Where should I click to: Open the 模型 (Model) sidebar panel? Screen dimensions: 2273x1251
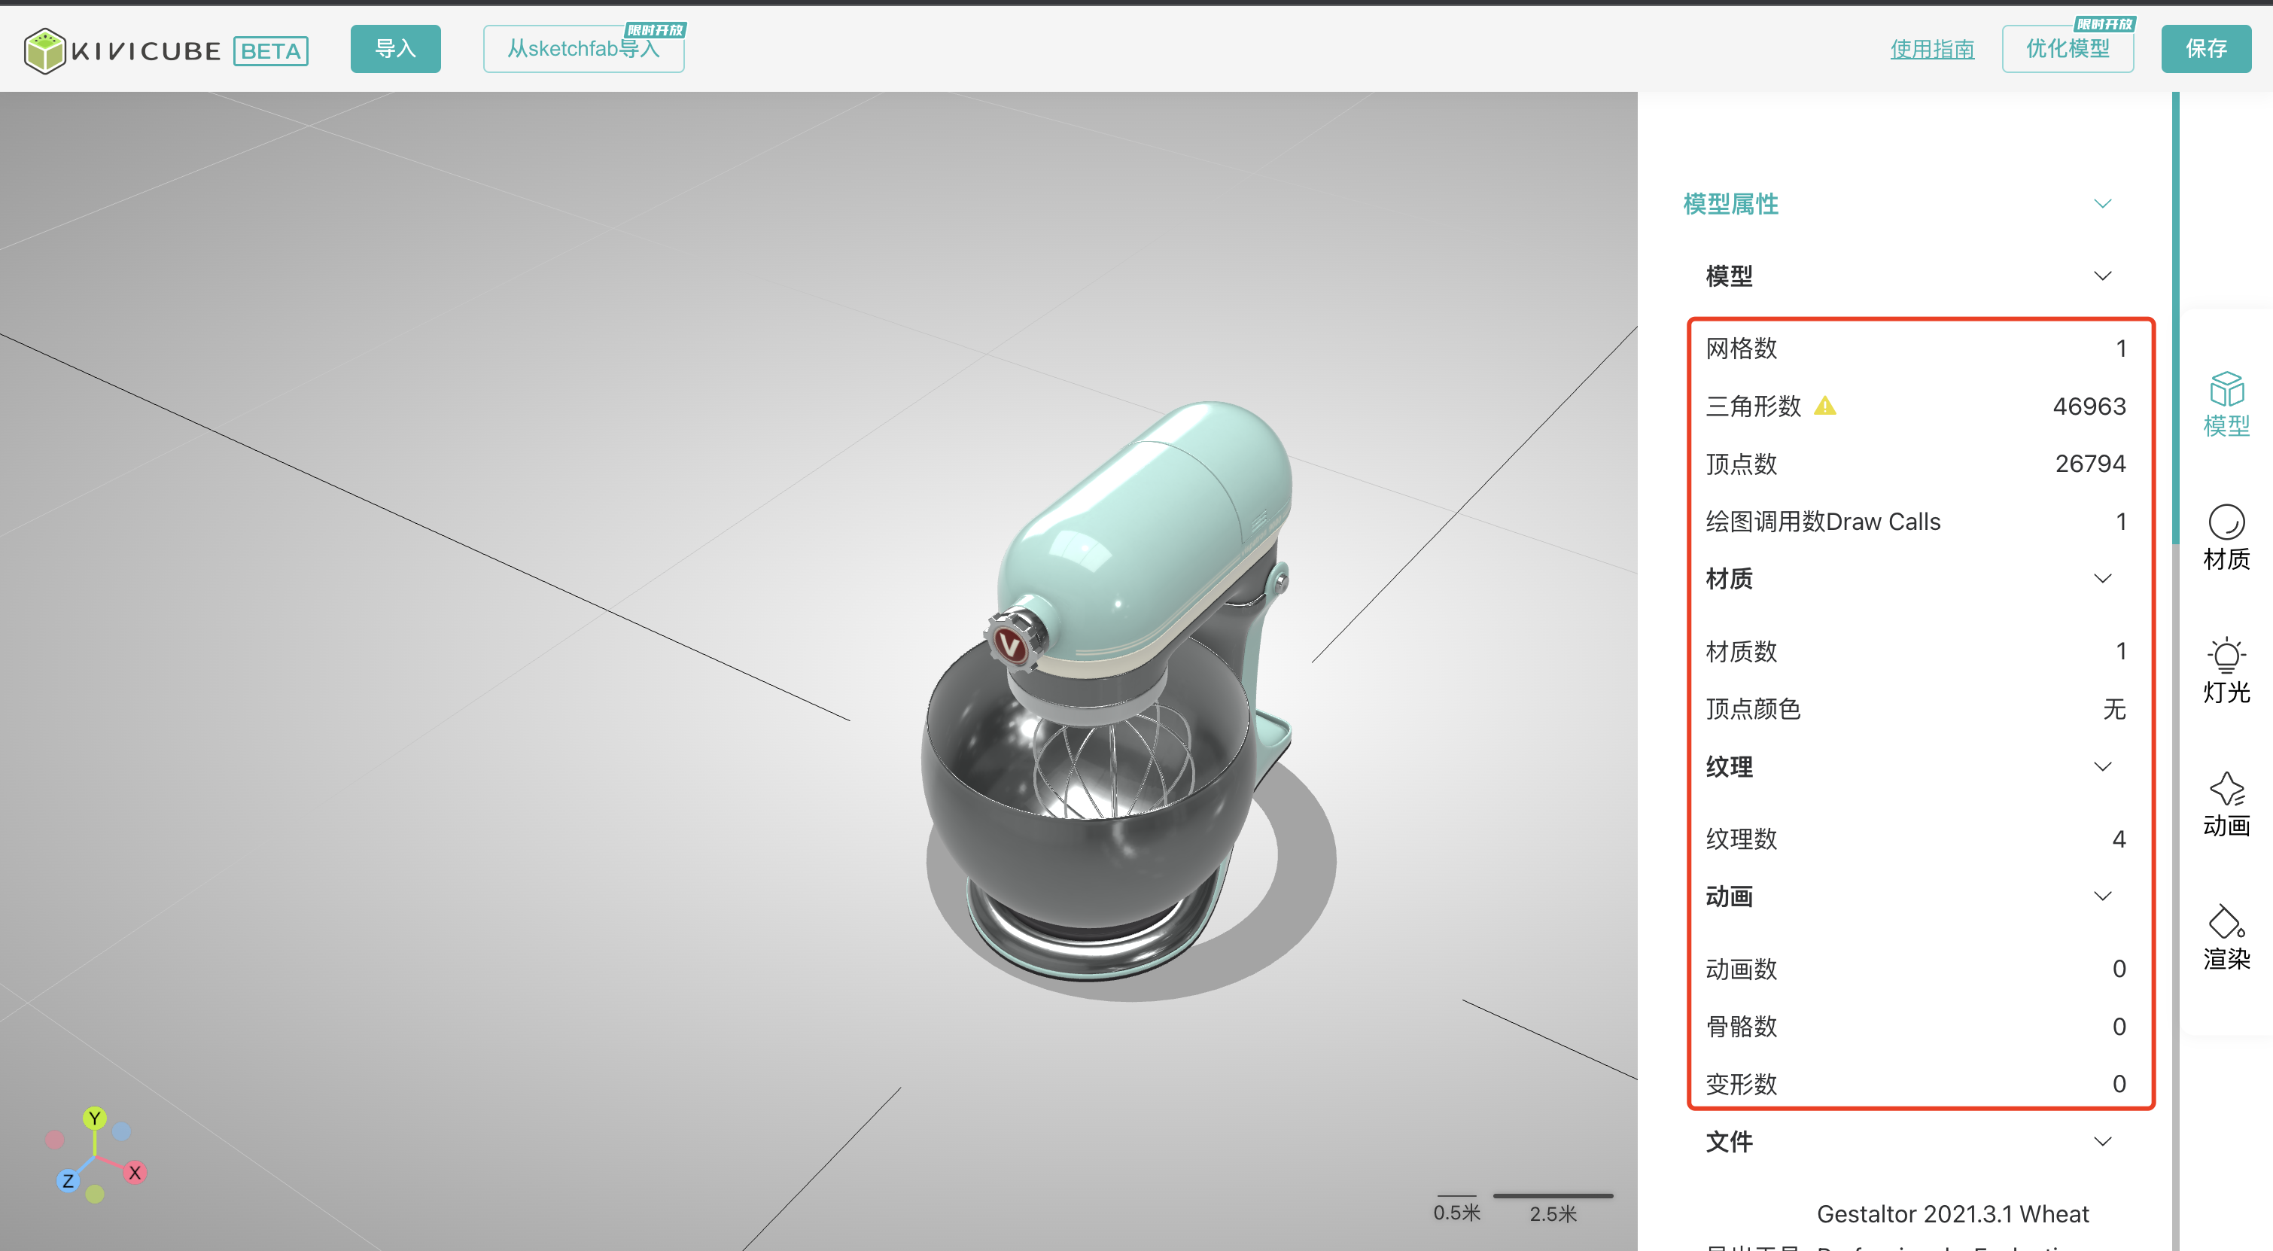[x=2226, y=405]
